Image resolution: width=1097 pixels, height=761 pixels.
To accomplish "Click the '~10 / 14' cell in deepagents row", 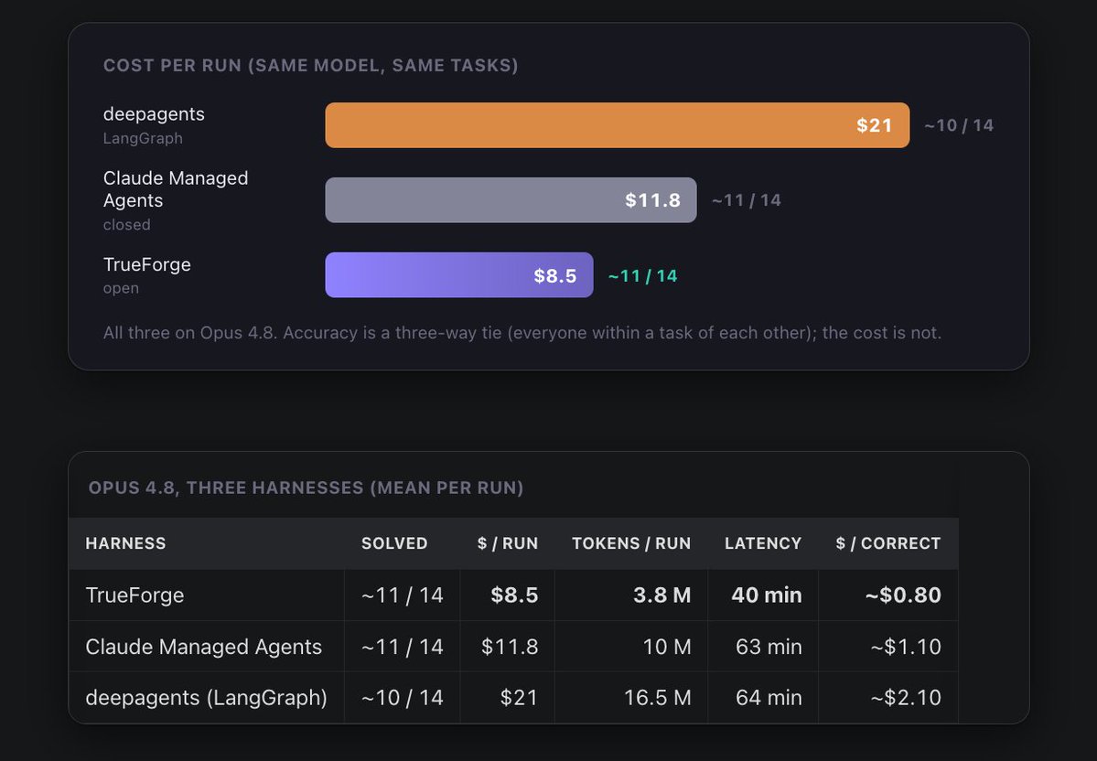I will 403,697.
